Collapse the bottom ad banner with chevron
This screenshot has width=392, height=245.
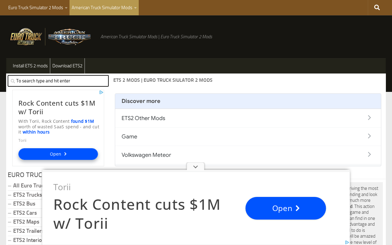(x=195, y=167)
